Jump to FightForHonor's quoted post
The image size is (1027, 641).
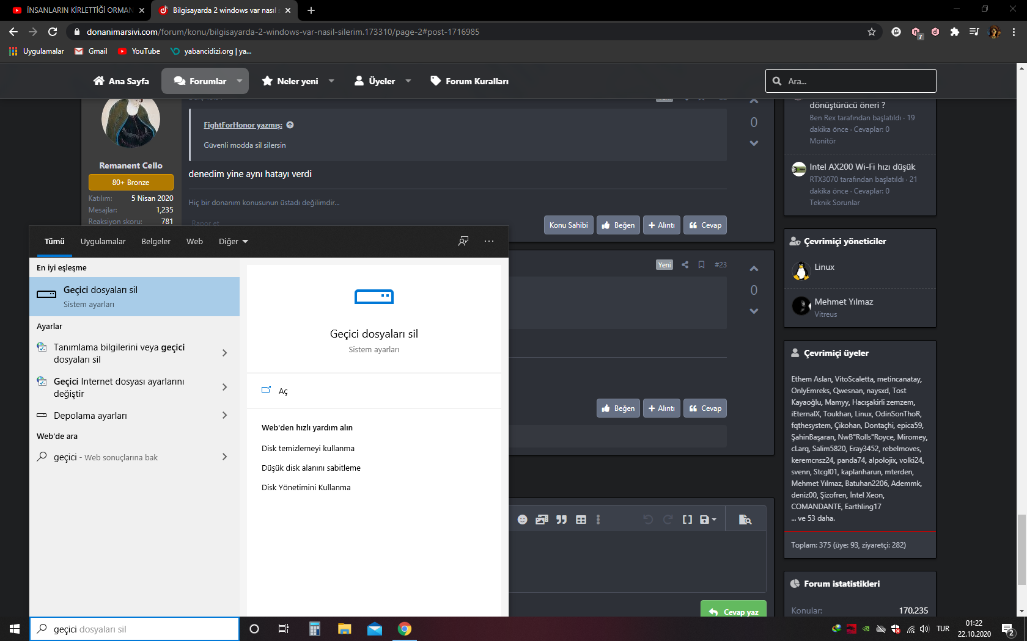coord(290,125)
